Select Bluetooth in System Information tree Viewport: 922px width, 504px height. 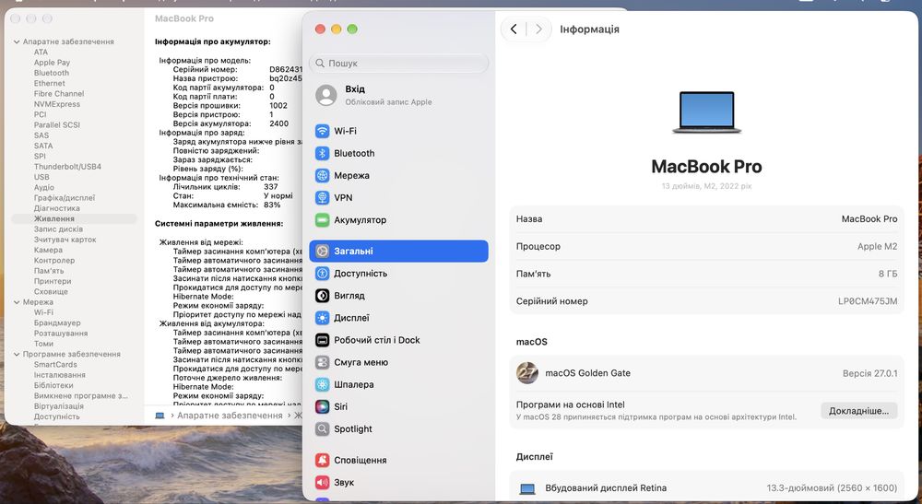[51, 73]
